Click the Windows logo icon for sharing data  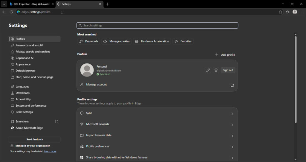pyautogui.click(x=82, y=157)
